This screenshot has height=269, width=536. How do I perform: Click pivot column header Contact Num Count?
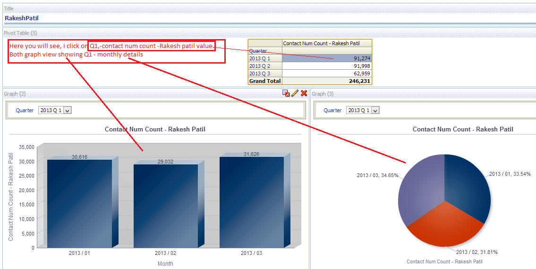(326, 43)
